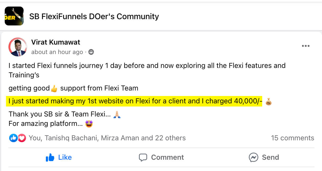The image size is (322, 171).
Task: Click the star-eyes emoji after 'amazing platform'
Action: (89, 124)
